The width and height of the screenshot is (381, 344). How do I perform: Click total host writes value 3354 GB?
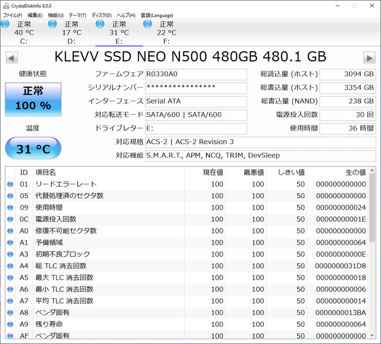point(348,88)
